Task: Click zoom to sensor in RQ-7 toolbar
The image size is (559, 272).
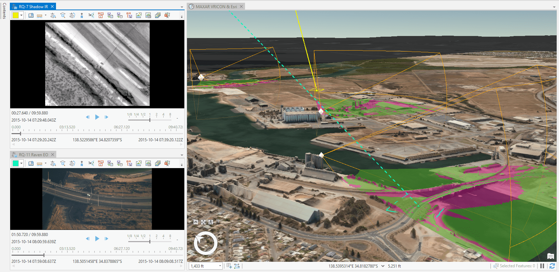Action: click(53, 15)
